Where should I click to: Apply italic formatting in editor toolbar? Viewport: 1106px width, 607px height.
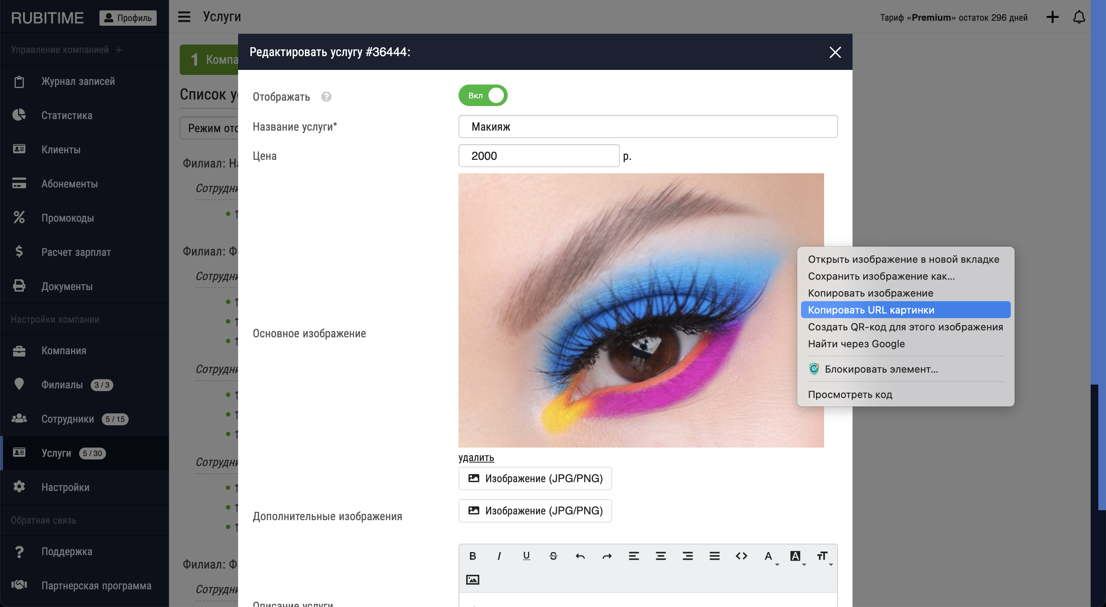pos(499,556)
